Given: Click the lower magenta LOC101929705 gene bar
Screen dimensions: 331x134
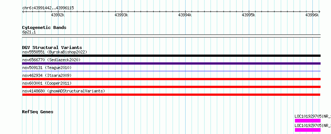Looking at the screenshot, I should (308, 130).
